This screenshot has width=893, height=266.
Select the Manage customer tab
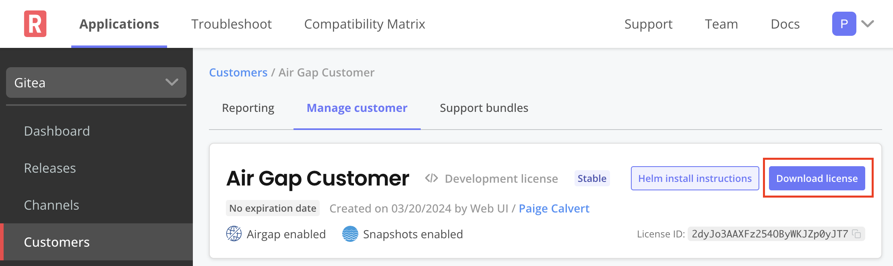click(357, 108)
